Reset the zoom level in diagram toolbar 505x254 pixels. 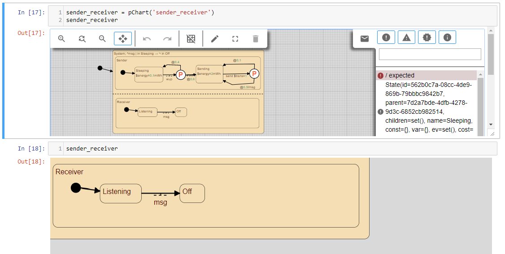click(x=82, y=39)
